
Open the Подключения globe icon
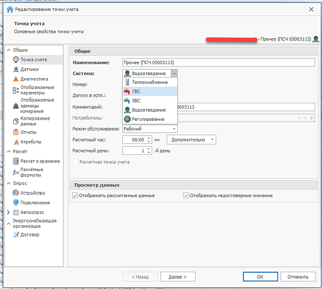click(x=16, y=203)
